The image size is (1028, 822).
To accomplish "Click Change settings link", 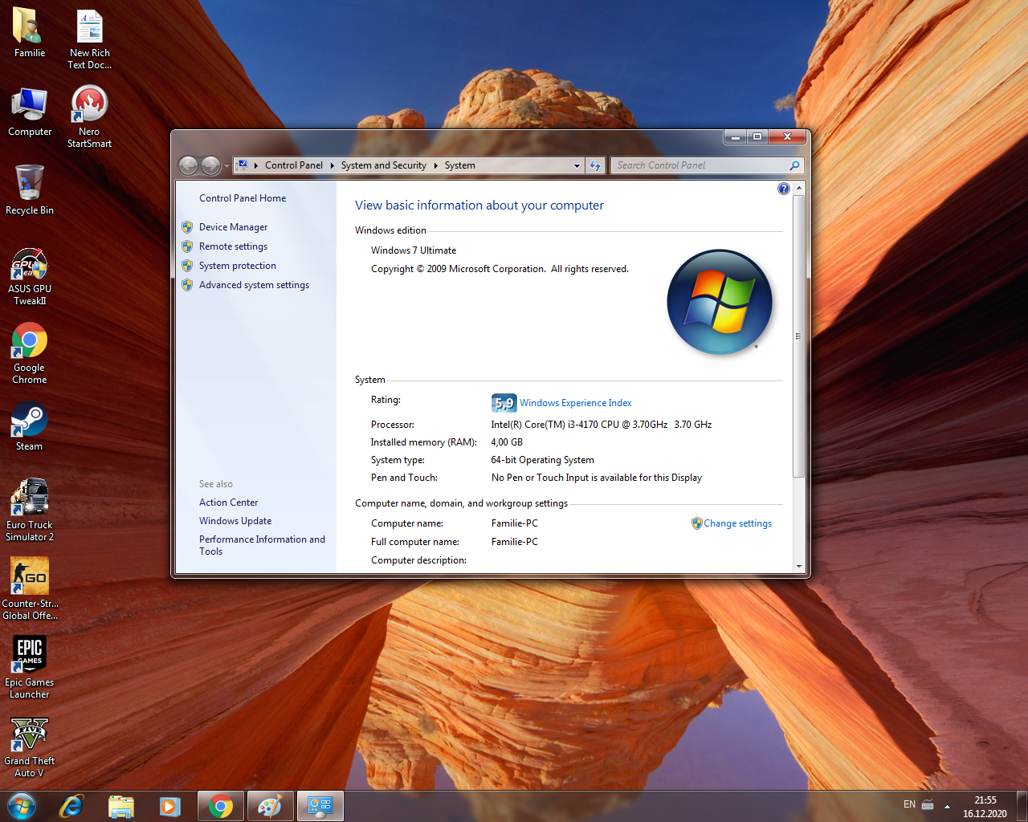I will click(x=737, y=523).
